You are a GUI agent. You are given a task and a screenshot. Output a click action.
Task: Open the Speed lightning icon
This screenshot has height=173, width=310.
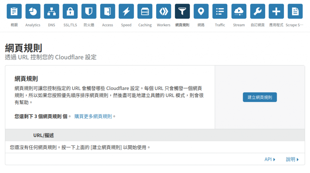[126, 11]
